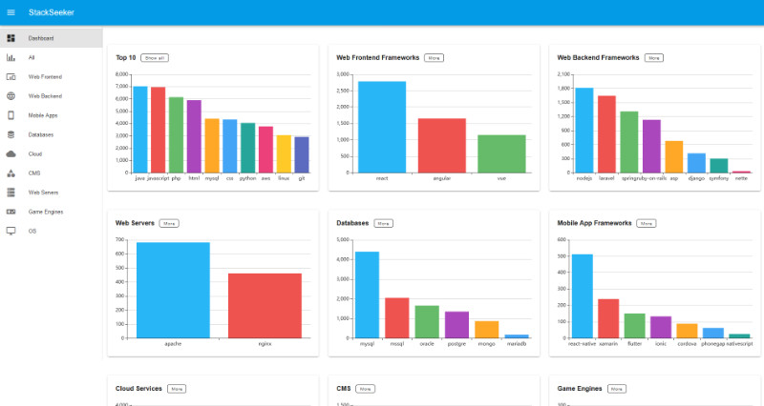Click the Cloud Services card heading
764x406 pixels.
[x=138, y=389]
